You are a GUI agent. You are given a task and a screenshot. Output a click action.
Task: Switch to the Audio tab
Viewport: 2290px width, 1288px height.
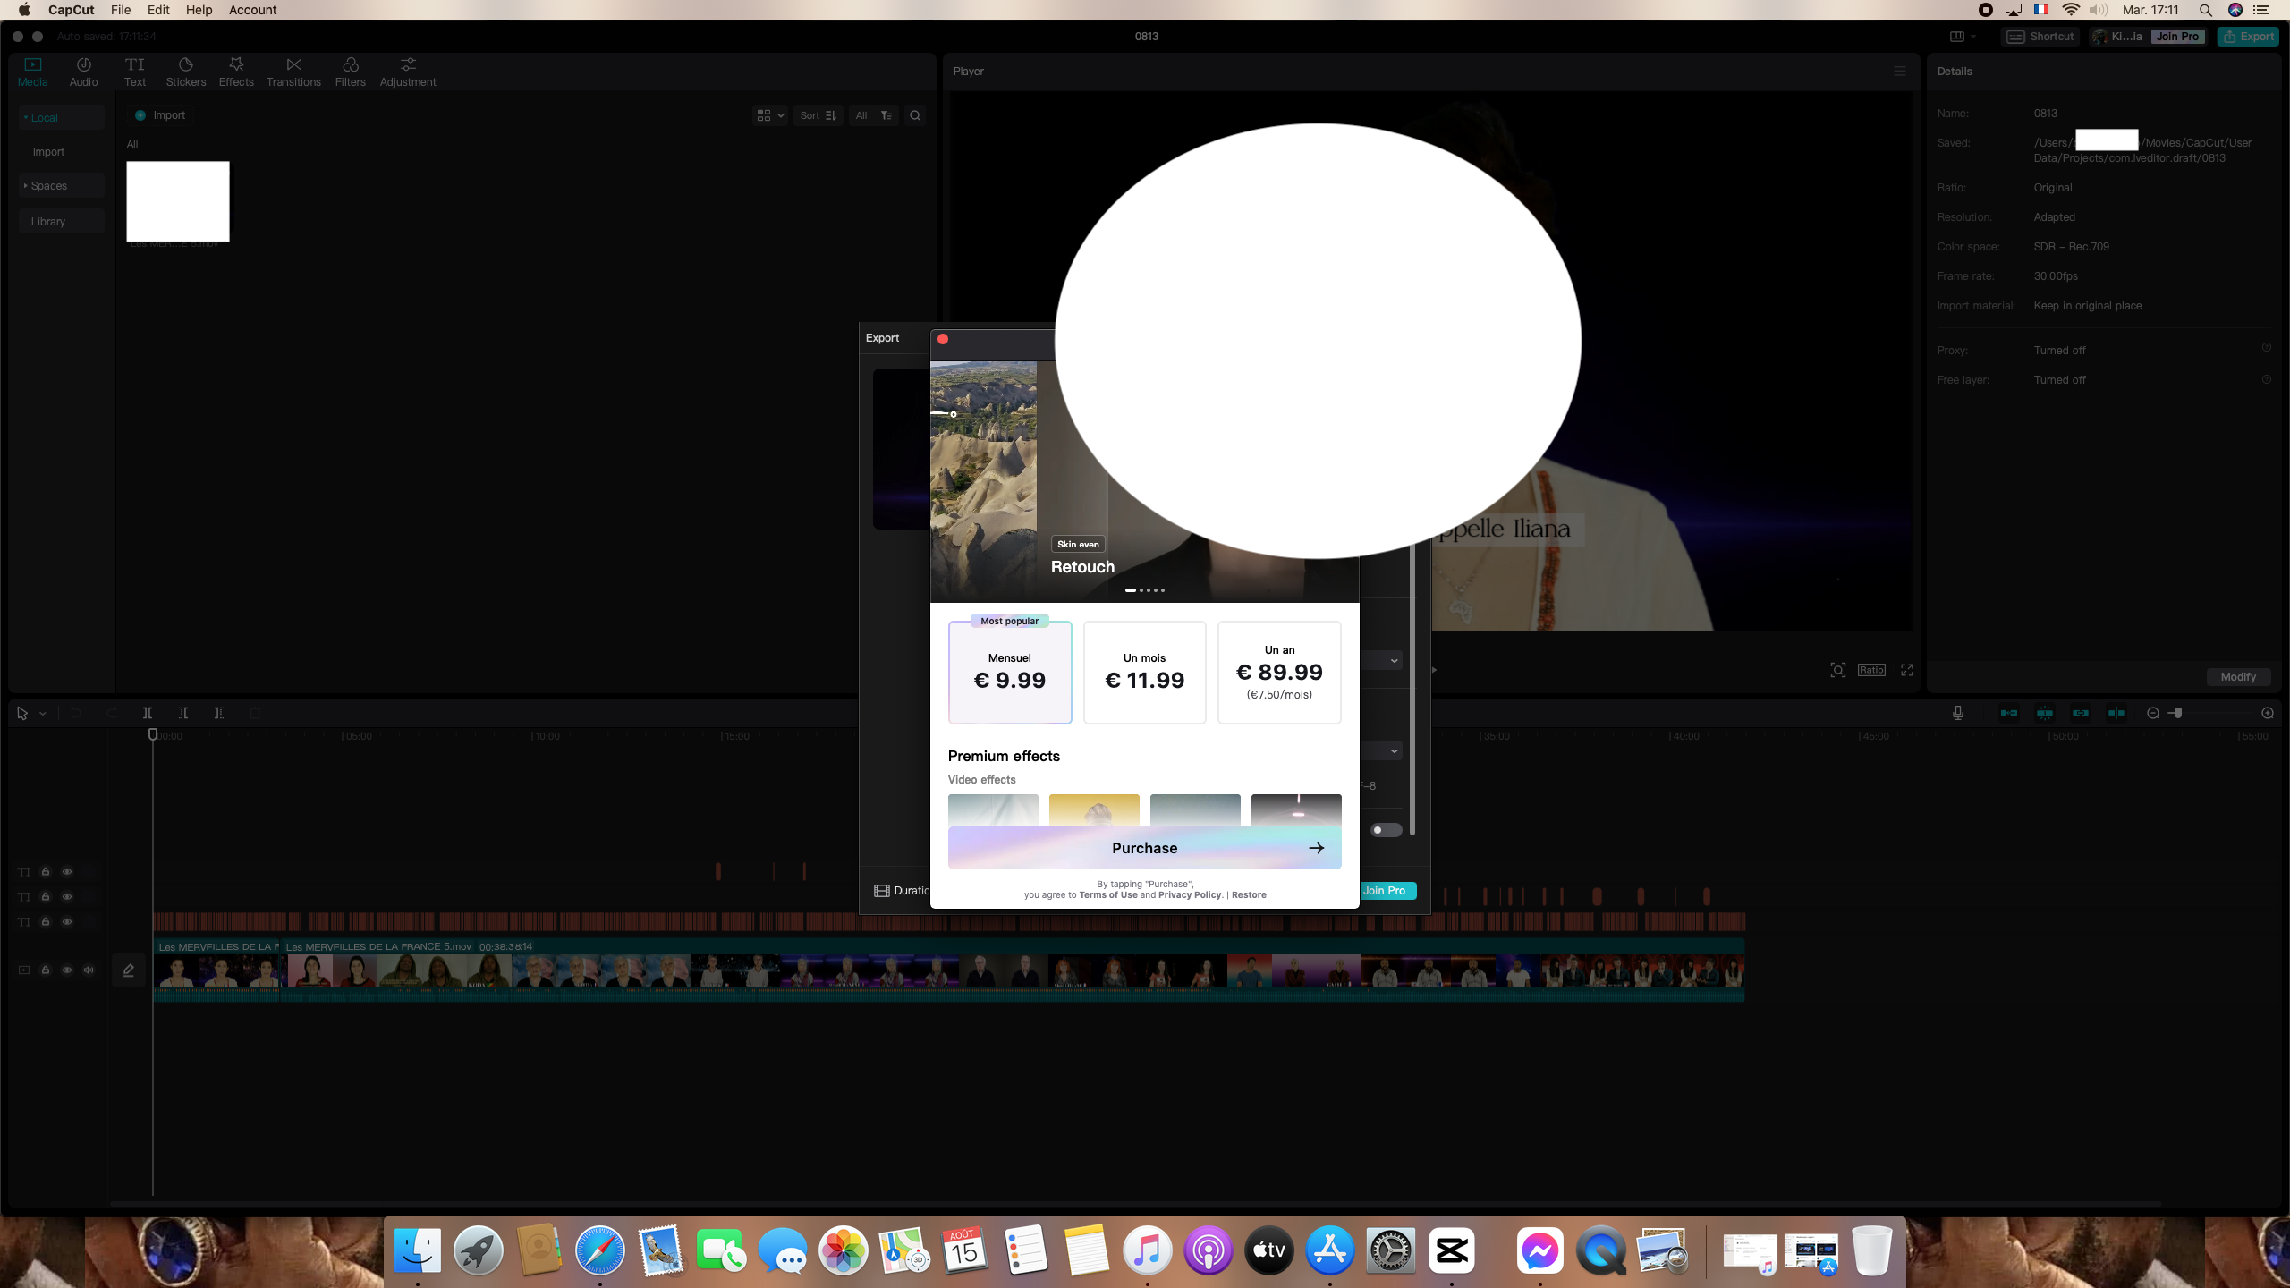(83, 72)
